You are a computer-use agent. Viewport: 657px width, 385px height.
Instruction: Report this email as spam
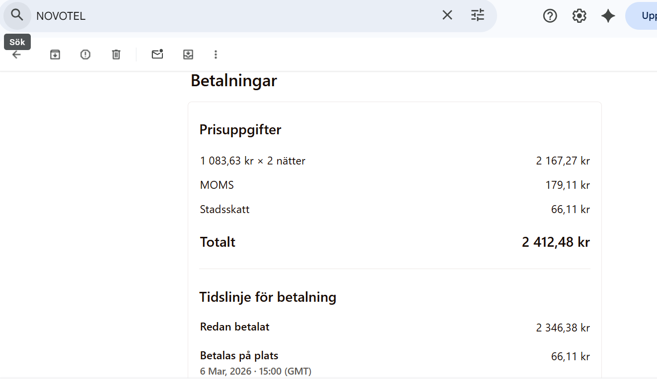point(85,55)
